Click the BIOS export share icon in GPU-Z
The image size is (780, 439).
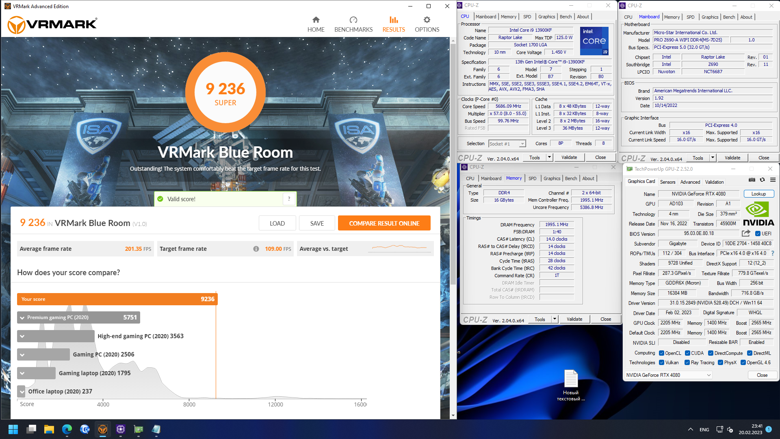click(x=746, y=233)
